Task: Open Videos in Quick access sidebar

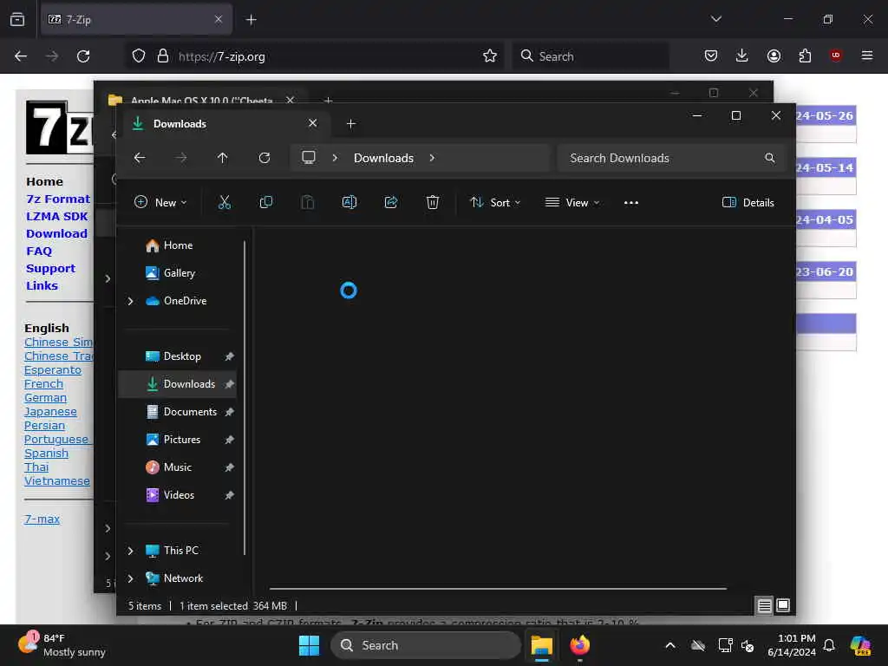Action: (x=179, y=495)
